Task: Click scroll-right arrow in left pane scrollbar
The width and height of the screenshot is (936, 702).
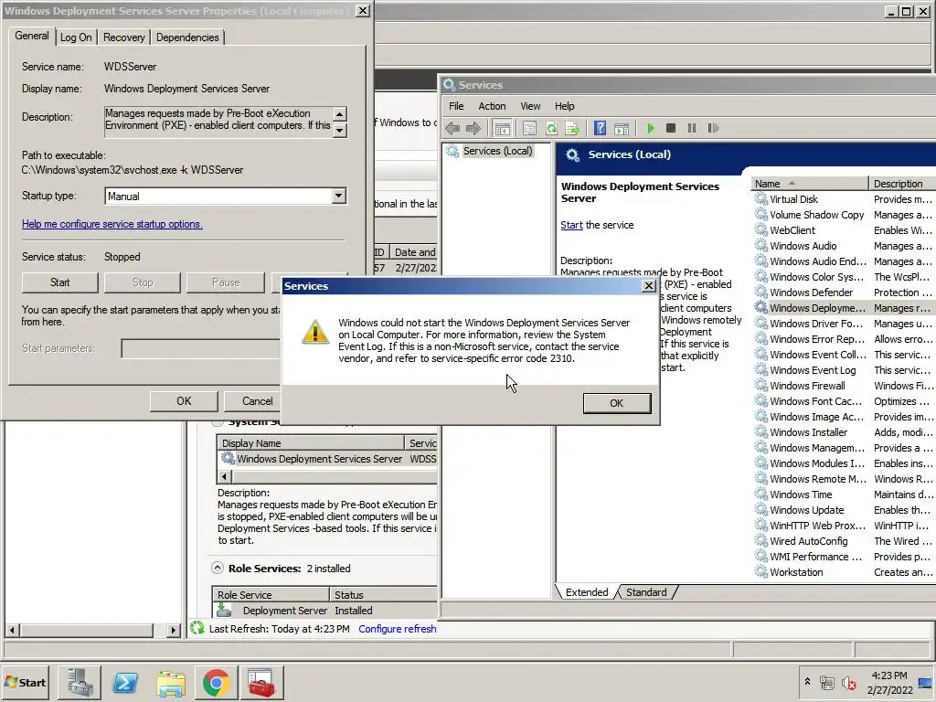Action: coord(173,630)
